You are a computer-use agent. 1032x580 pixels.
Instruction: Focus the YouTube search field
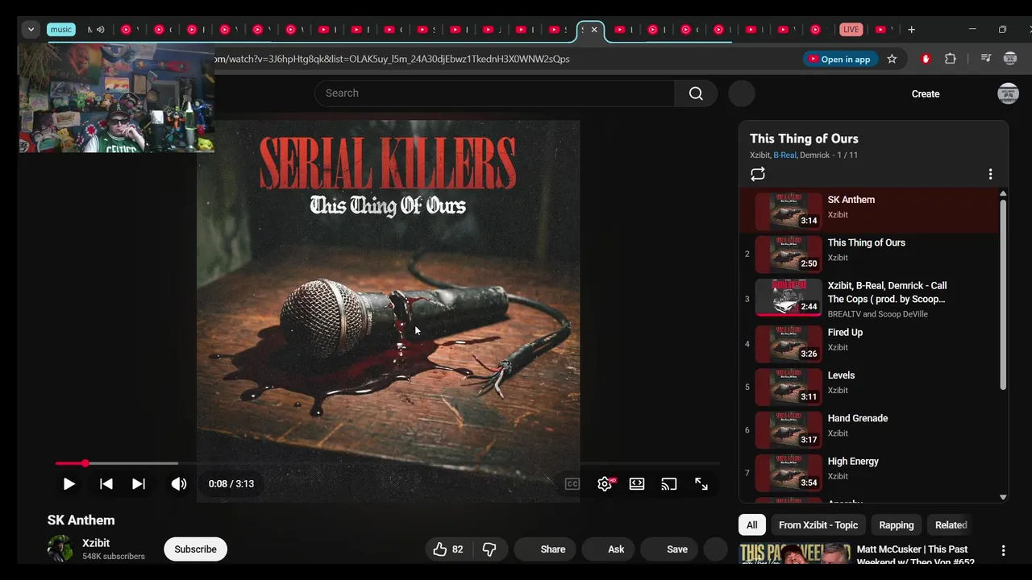point(494,93)
